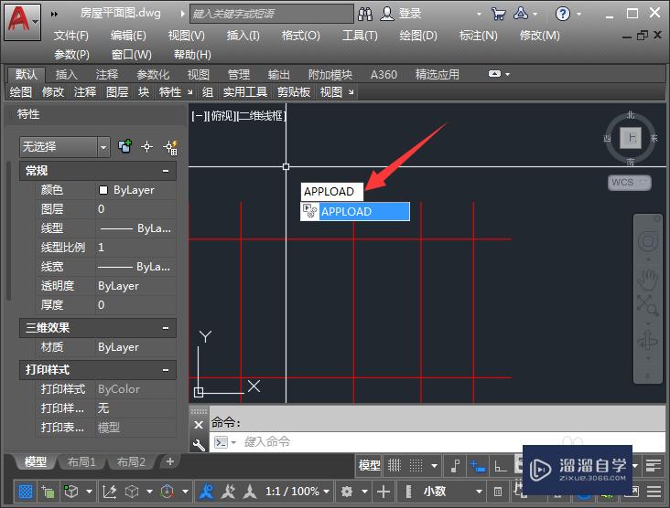
Task: Add a new layout with plus tab
Action: (169, 461)
